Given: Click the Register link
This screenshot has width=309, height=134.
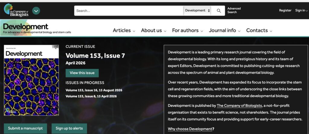Looking at the screenshot, I should [285, 11].
